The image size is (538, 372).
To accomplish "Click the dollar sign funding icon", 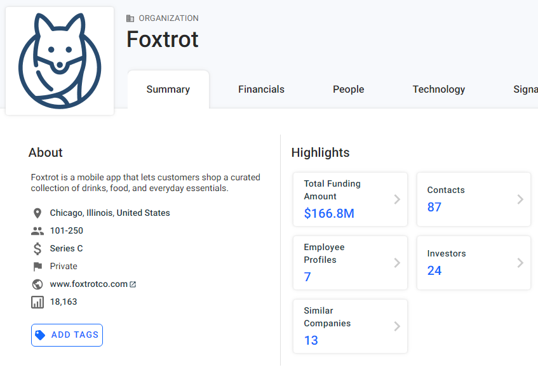I will point(37,249).
